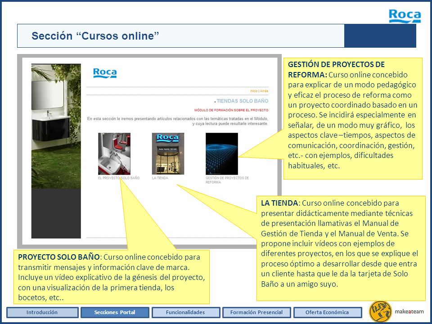Click the EL PROYECTO SOLO BAÑO caption link
This screenshot has width=432, height=324.
tap(119, 178)
